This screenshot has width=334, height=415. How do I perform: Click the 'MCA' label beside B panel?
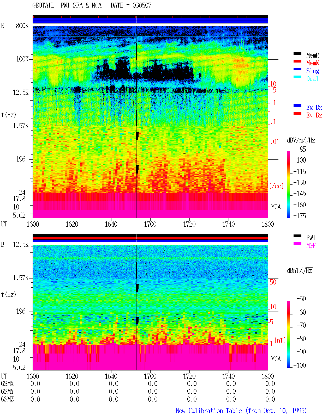coord(276,359)
